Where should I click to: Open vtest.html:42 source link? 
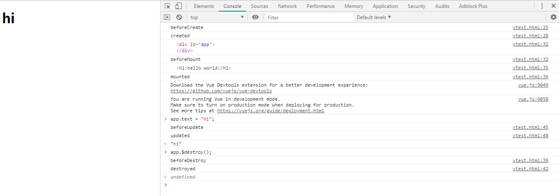530,169
